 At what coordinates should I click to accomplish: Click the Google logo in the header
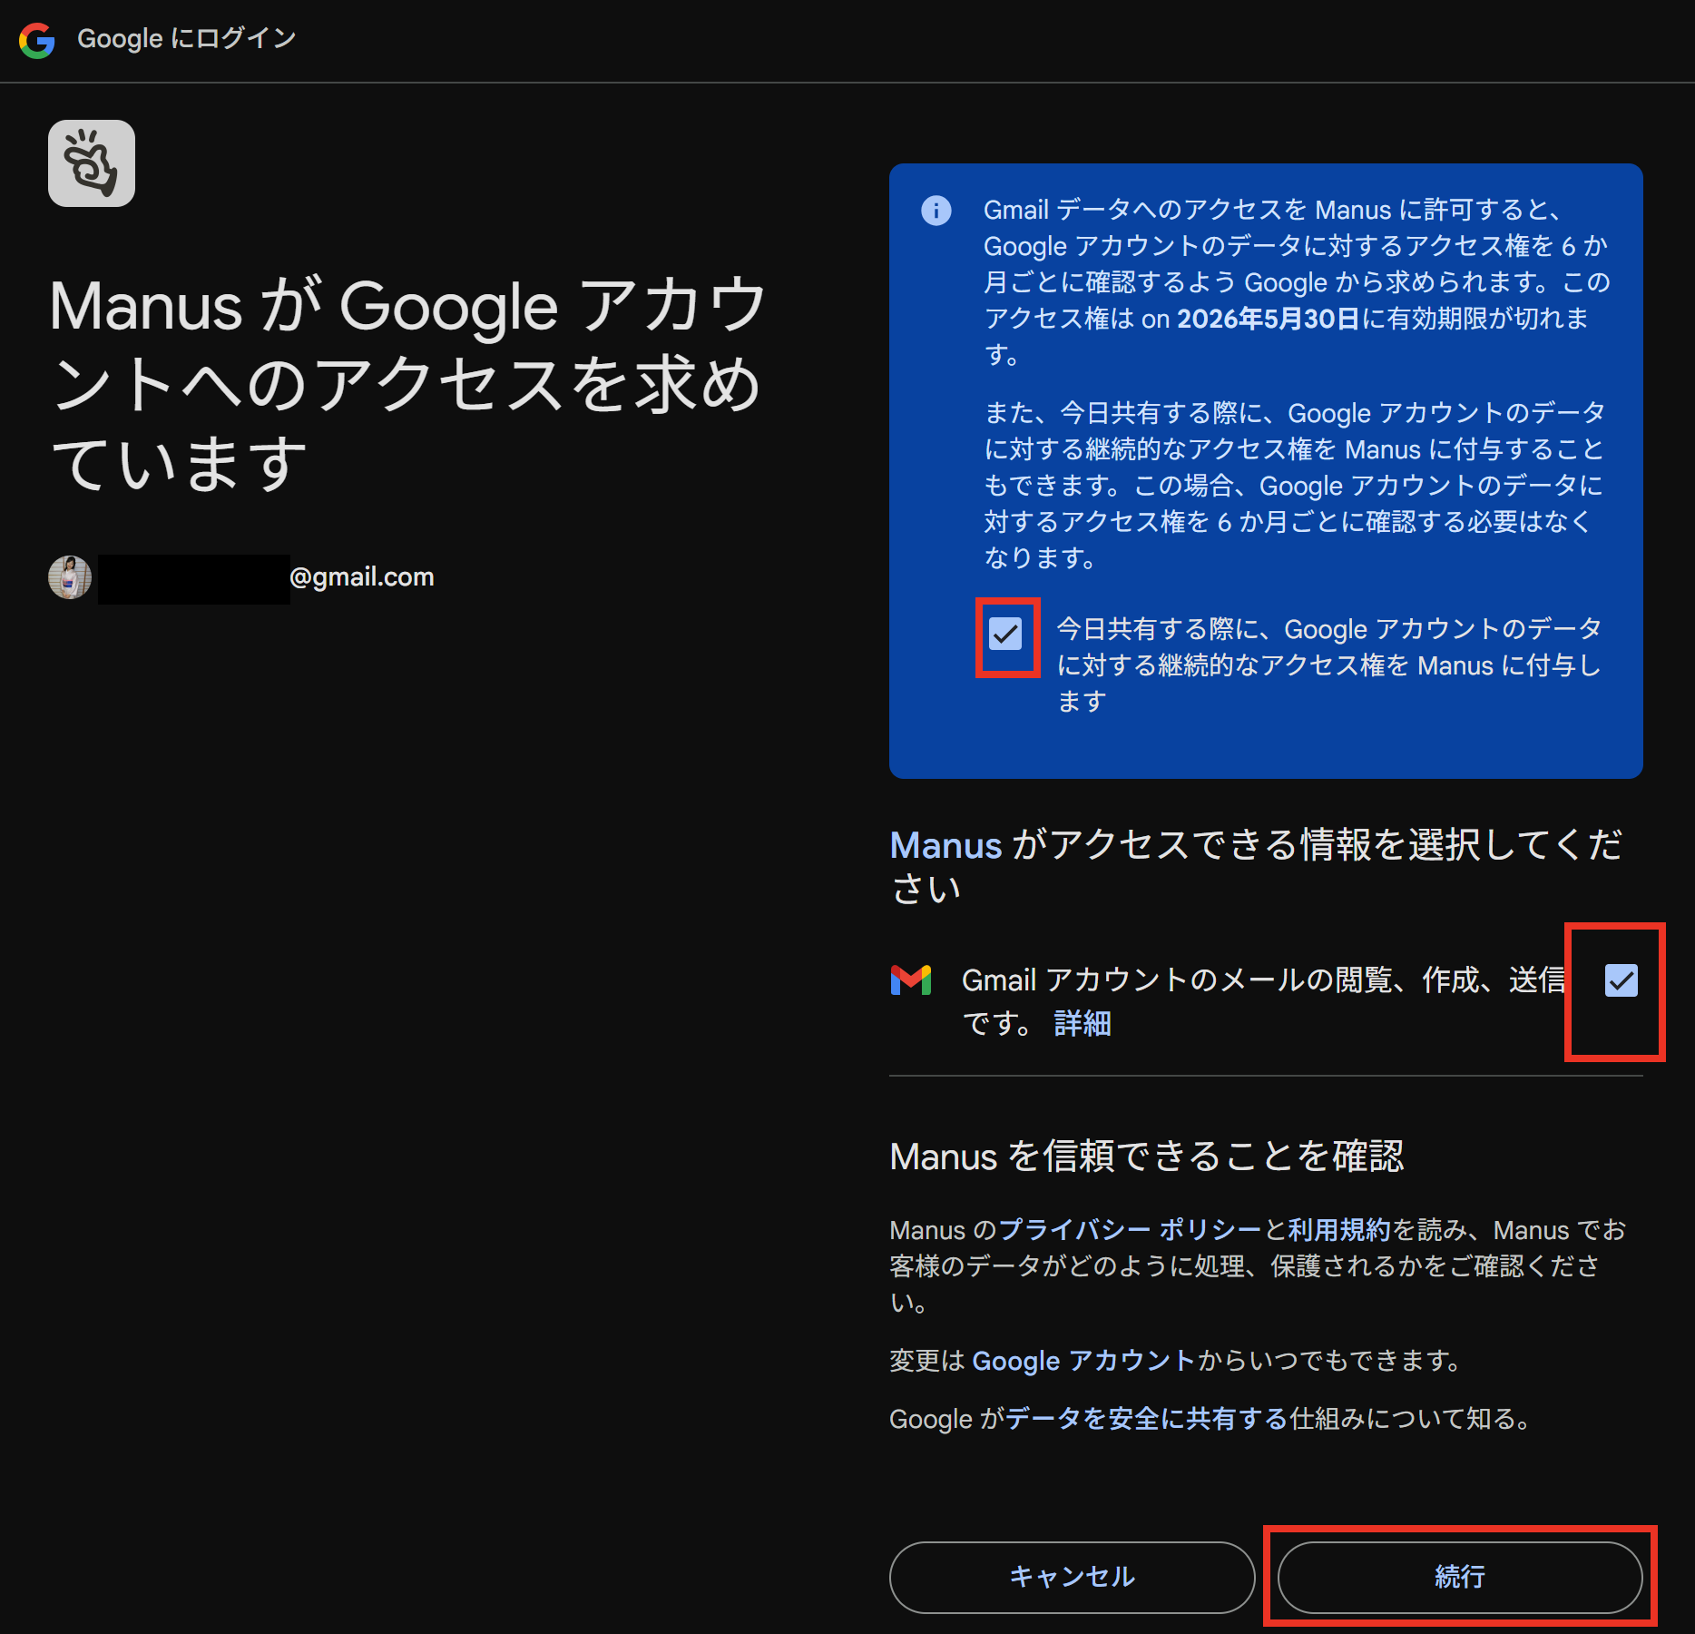(37, 40)
